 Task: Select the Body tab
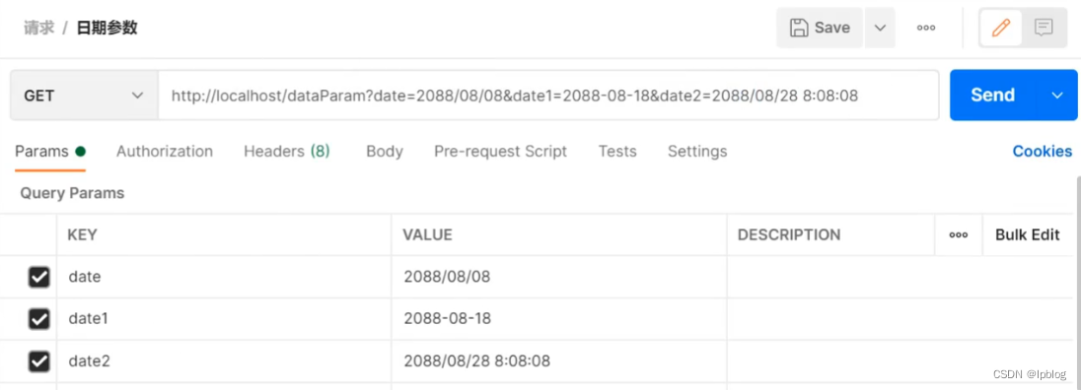pyautogui.click(x=385, y=152)
